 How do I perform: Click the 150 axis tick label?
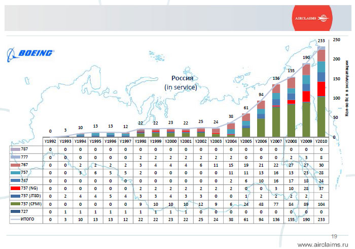[336, 79]
